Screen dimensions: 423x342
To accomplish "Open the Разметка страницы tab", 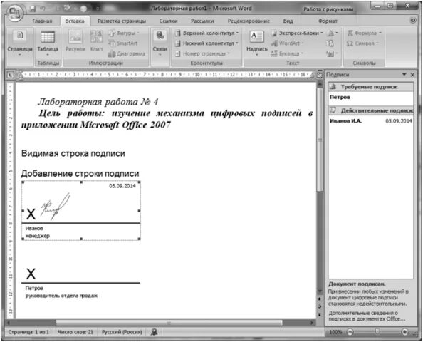I will click(122, 21).
